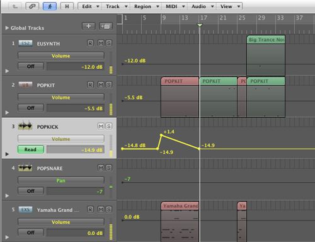Screen dimensions: 315x242
Task: Open Yamaha Grand automation mode Off button
Action: pos(31,233)
